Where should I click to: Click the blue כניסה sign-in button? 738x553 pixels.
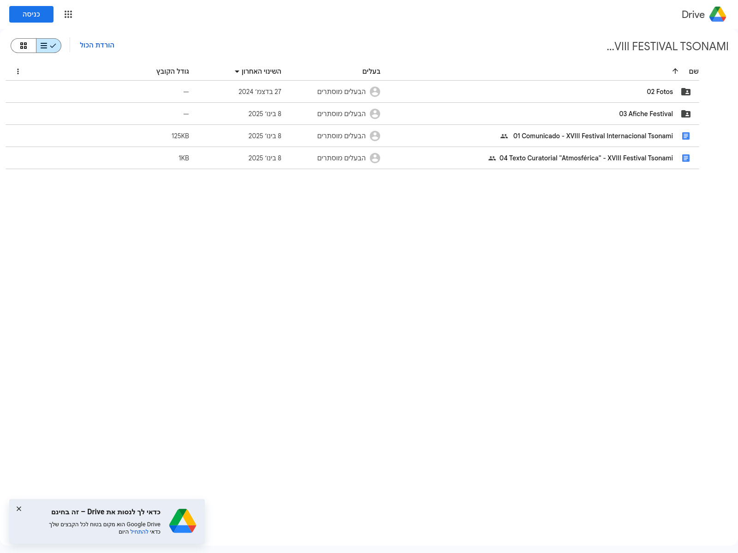[x=31, y=14]
